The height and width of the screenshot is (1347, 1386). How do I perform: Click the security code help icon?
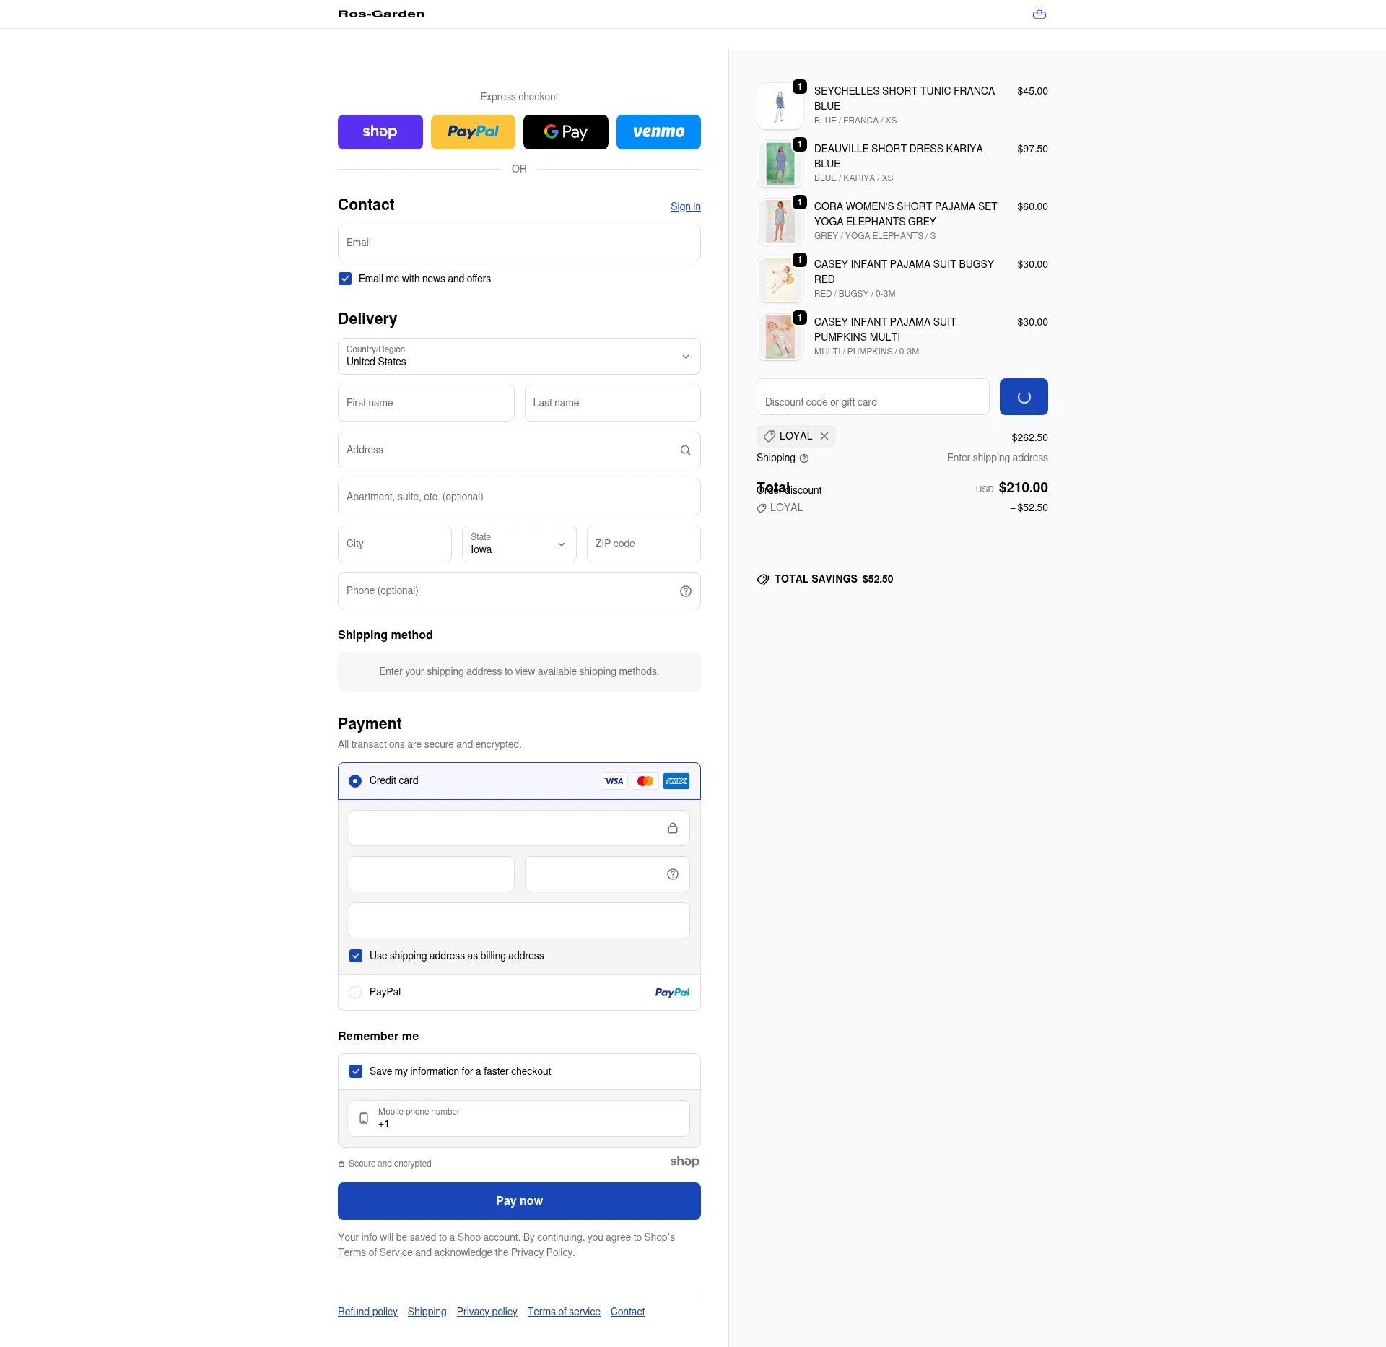click(x=672, y=874)
